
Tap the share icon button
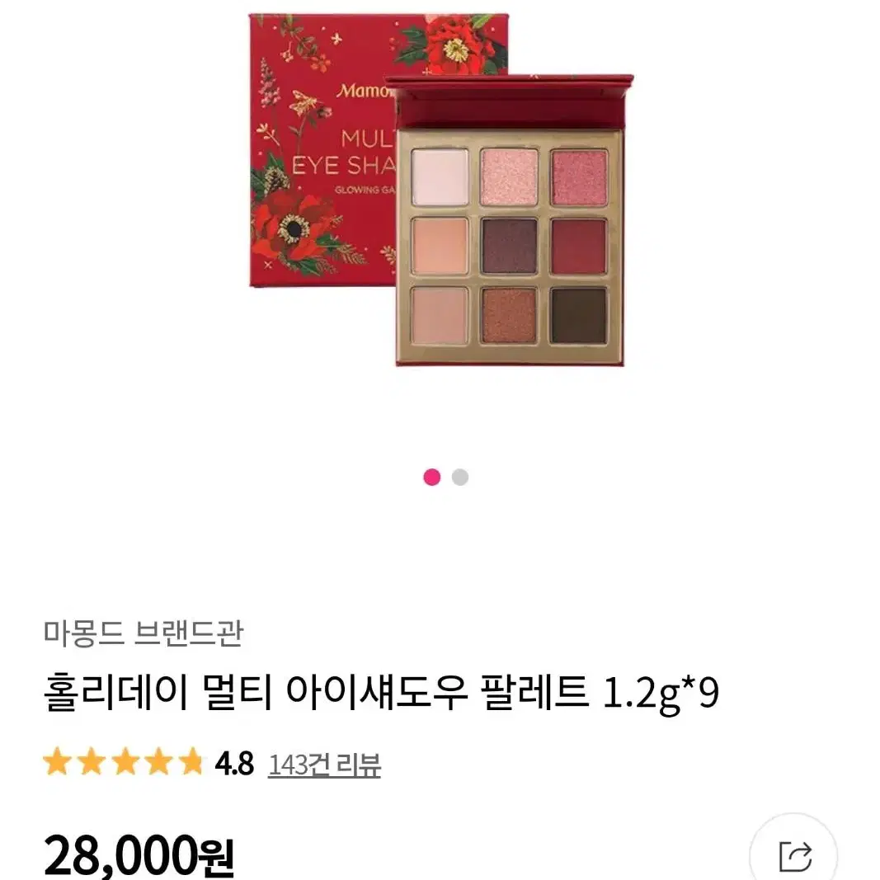tap(793, 855)
